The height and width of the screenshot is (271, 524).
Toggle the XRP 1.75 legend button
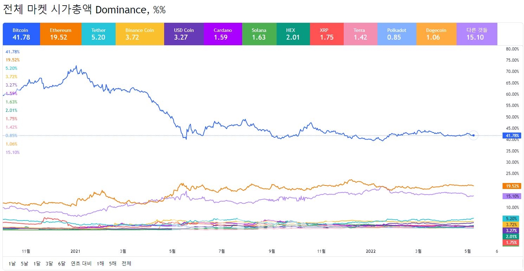[x=326, y=34]
